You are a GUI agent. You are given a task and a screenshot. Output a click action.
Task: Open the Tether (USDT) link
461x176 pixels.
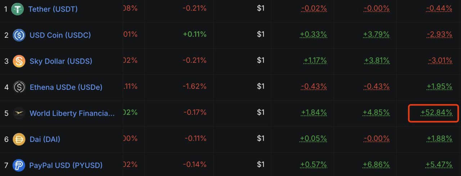(x=53, y=9)
